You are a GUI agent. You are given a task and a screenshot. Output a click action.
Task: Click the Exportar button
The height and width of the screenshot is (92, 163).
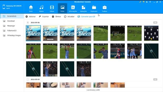coord(44,17)
